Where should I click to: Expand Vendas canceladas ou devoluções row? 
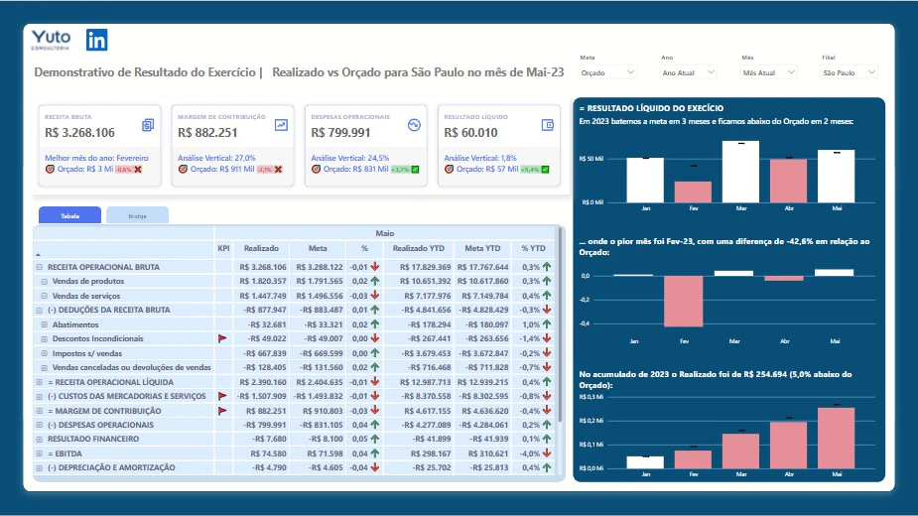(x=44, y=368)
